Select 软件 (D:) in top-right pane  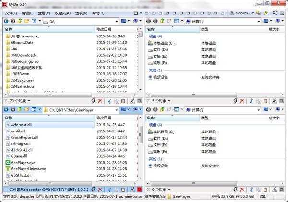tap(160, 50)
